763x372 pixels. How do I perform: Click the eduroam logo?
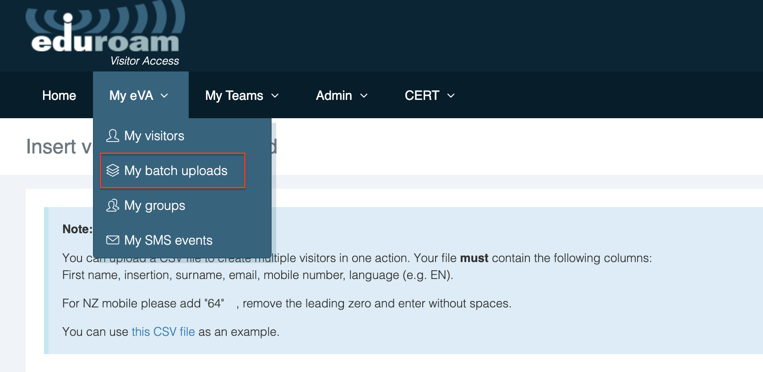[x=105, y=32]
